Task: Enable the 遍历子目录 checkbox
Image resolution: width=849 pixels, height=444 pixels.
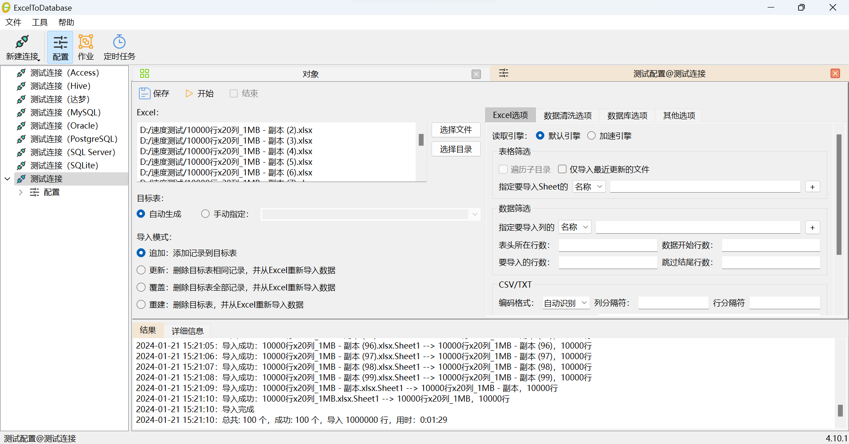Action: pyautogui.click(x=503, y=169)
